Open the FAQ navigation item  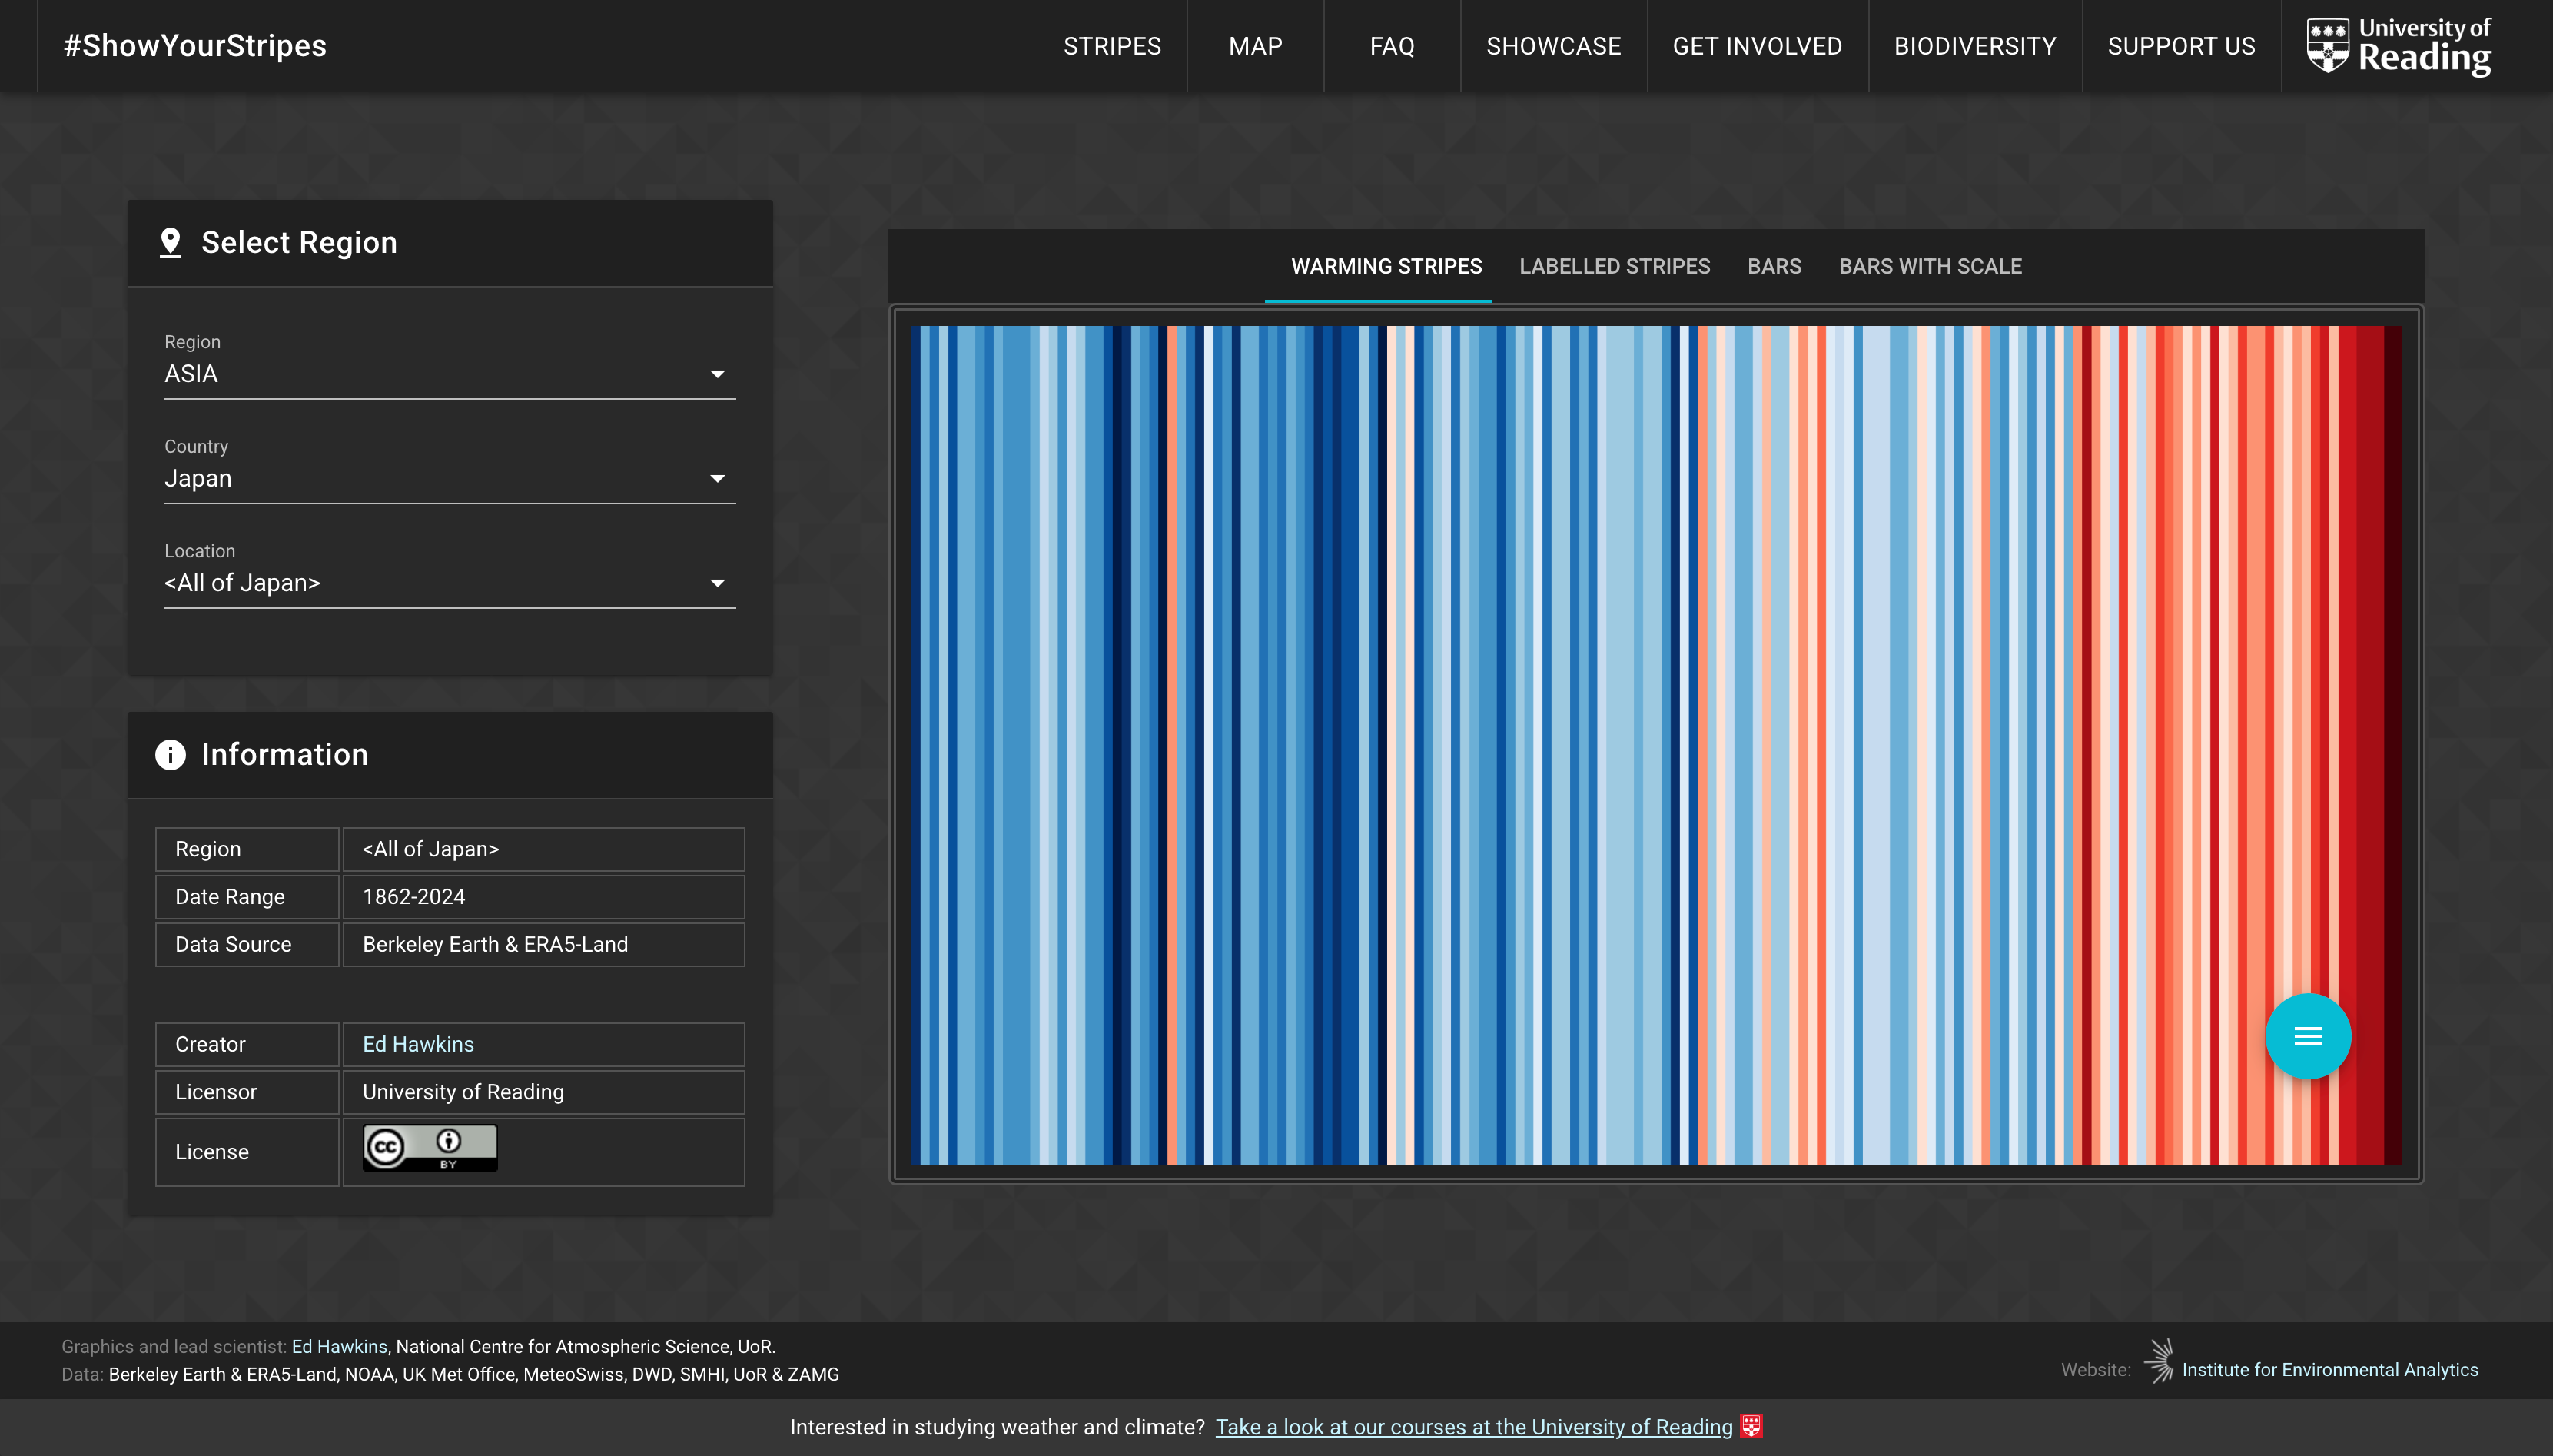(x=1392, y=46)
